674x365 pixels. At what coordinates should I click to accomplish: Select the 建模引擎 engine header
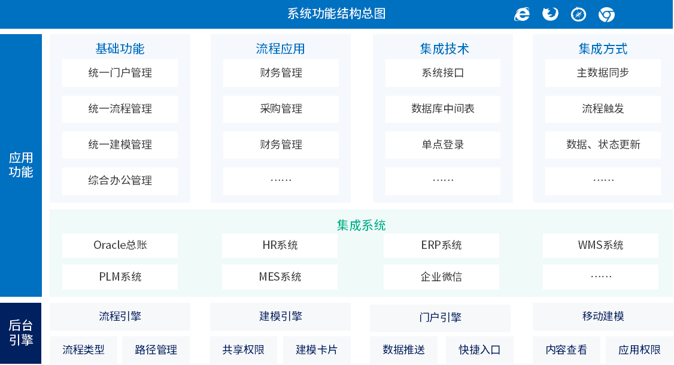click(281, 317)
